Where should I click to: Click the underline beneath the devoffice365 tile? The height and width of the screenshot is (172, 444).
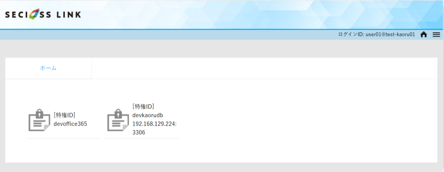(x=64, y=139)
